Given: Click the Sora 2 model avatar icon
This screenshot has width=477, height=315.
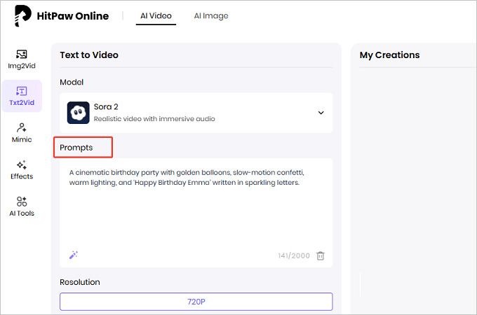Looking at the screenshot, I should (x=77, y=113).
